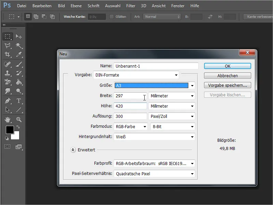Confirm the dialog with OK

(x=227, y=66)
